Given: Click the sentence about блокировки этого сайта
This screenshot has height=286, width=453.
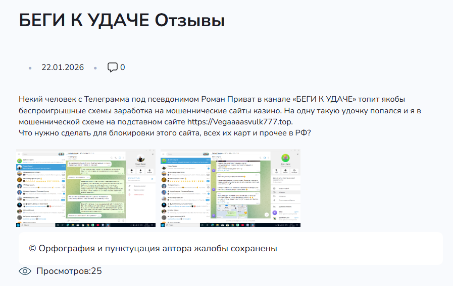Looking at the screenshot, I should 165,133.
